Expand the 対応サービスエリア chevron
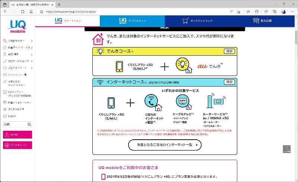 click(32, 61)
